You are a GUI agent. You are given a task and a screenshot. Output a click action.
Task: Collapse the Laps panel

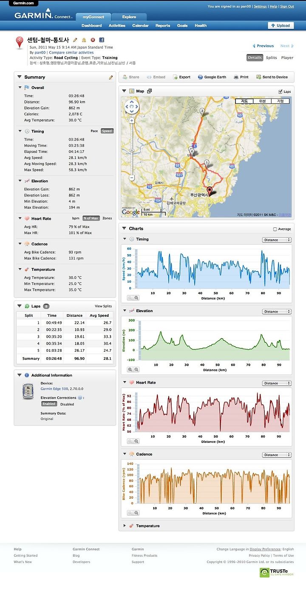tap(20, 306)
